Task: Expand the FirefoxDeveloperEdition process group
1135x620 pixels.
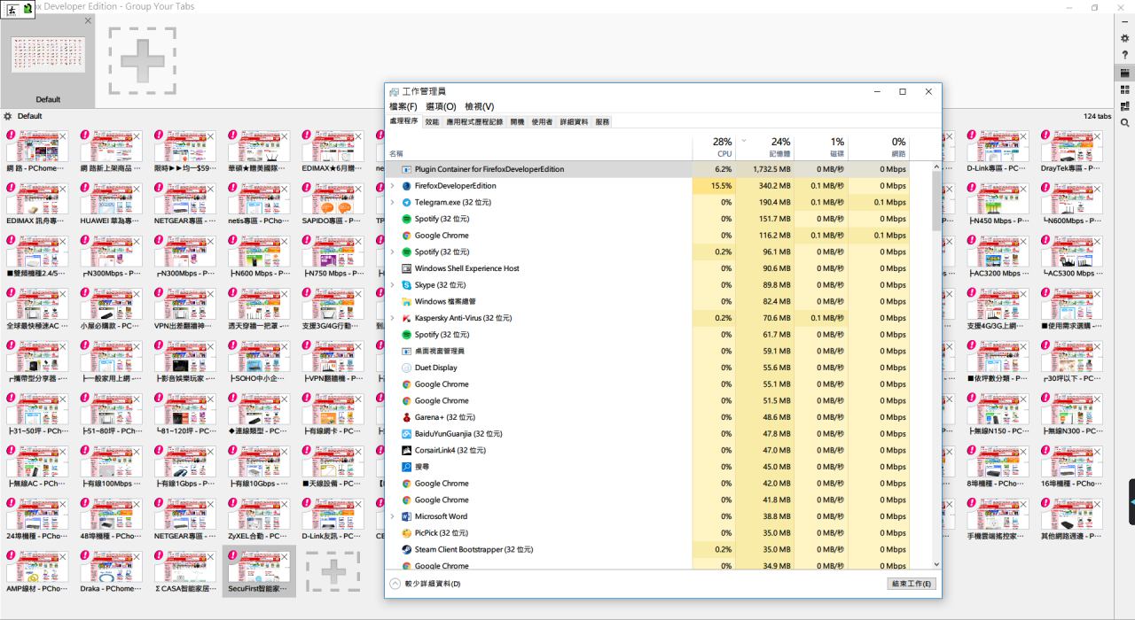Action: pyautogui.click(x=393, y=186)
